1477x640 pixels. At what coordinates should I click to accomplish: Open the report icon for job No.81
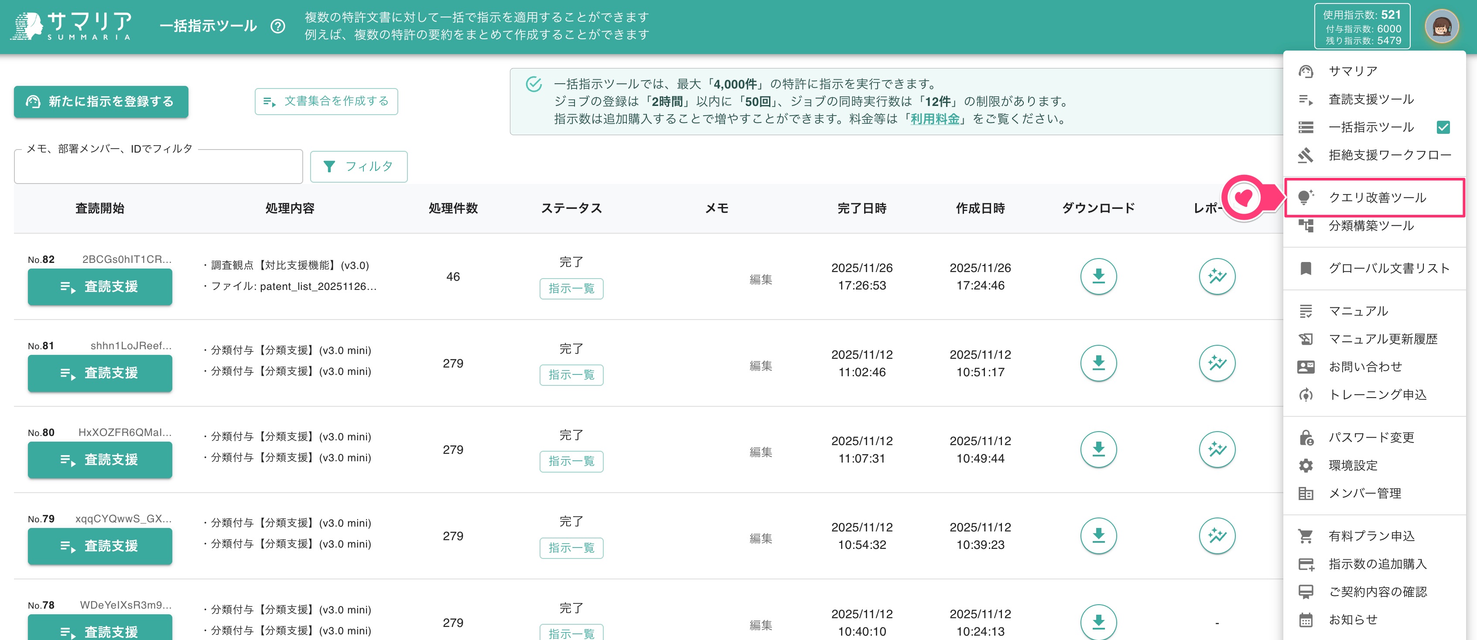(x=1217, y=363)
